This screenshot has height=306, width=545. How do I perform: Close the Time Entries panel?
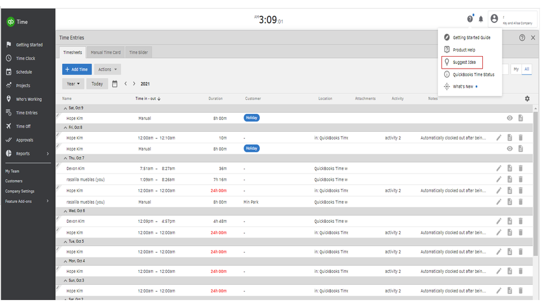point(533,38)
